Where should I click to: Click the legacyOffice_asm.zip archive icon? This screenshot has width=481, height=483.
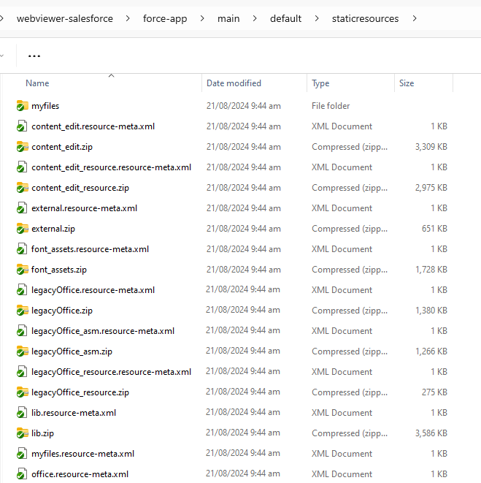(x=22, y=351)
